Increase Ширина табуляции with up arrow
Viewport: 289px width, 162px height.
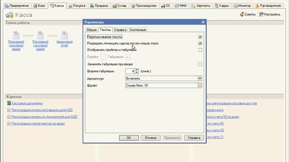[137, 70]
